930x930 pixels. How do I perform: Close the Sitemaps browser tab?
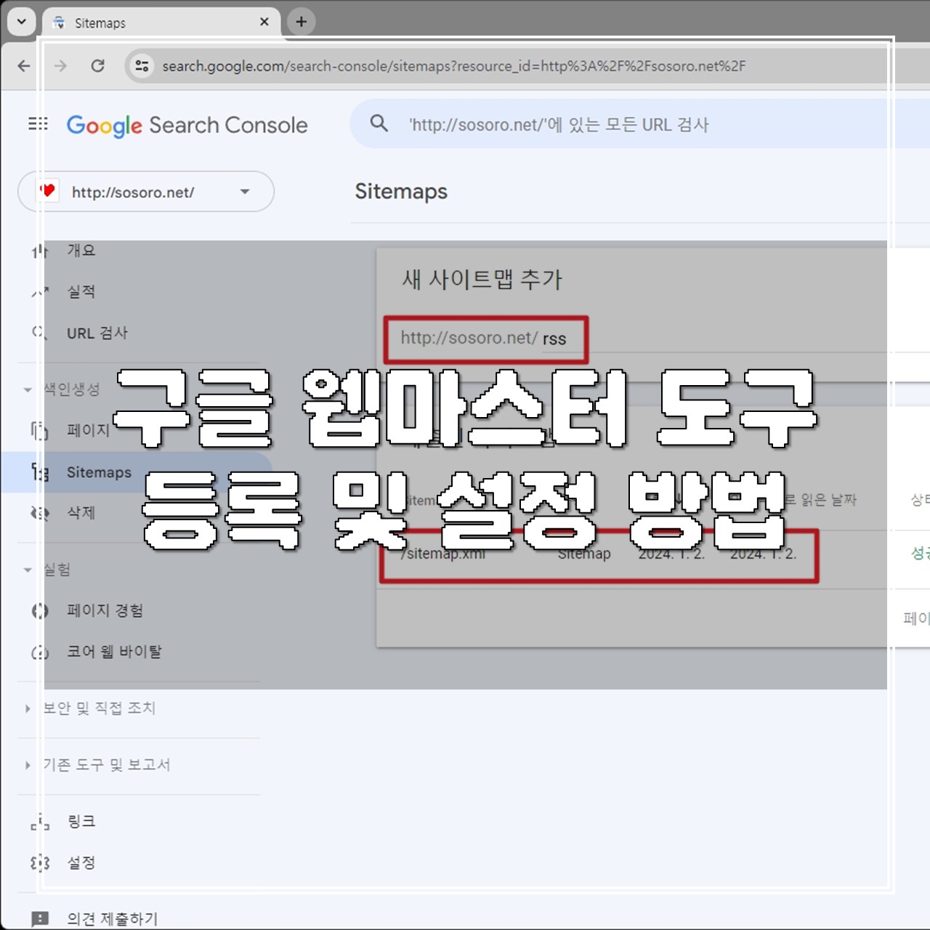[264, 23]
